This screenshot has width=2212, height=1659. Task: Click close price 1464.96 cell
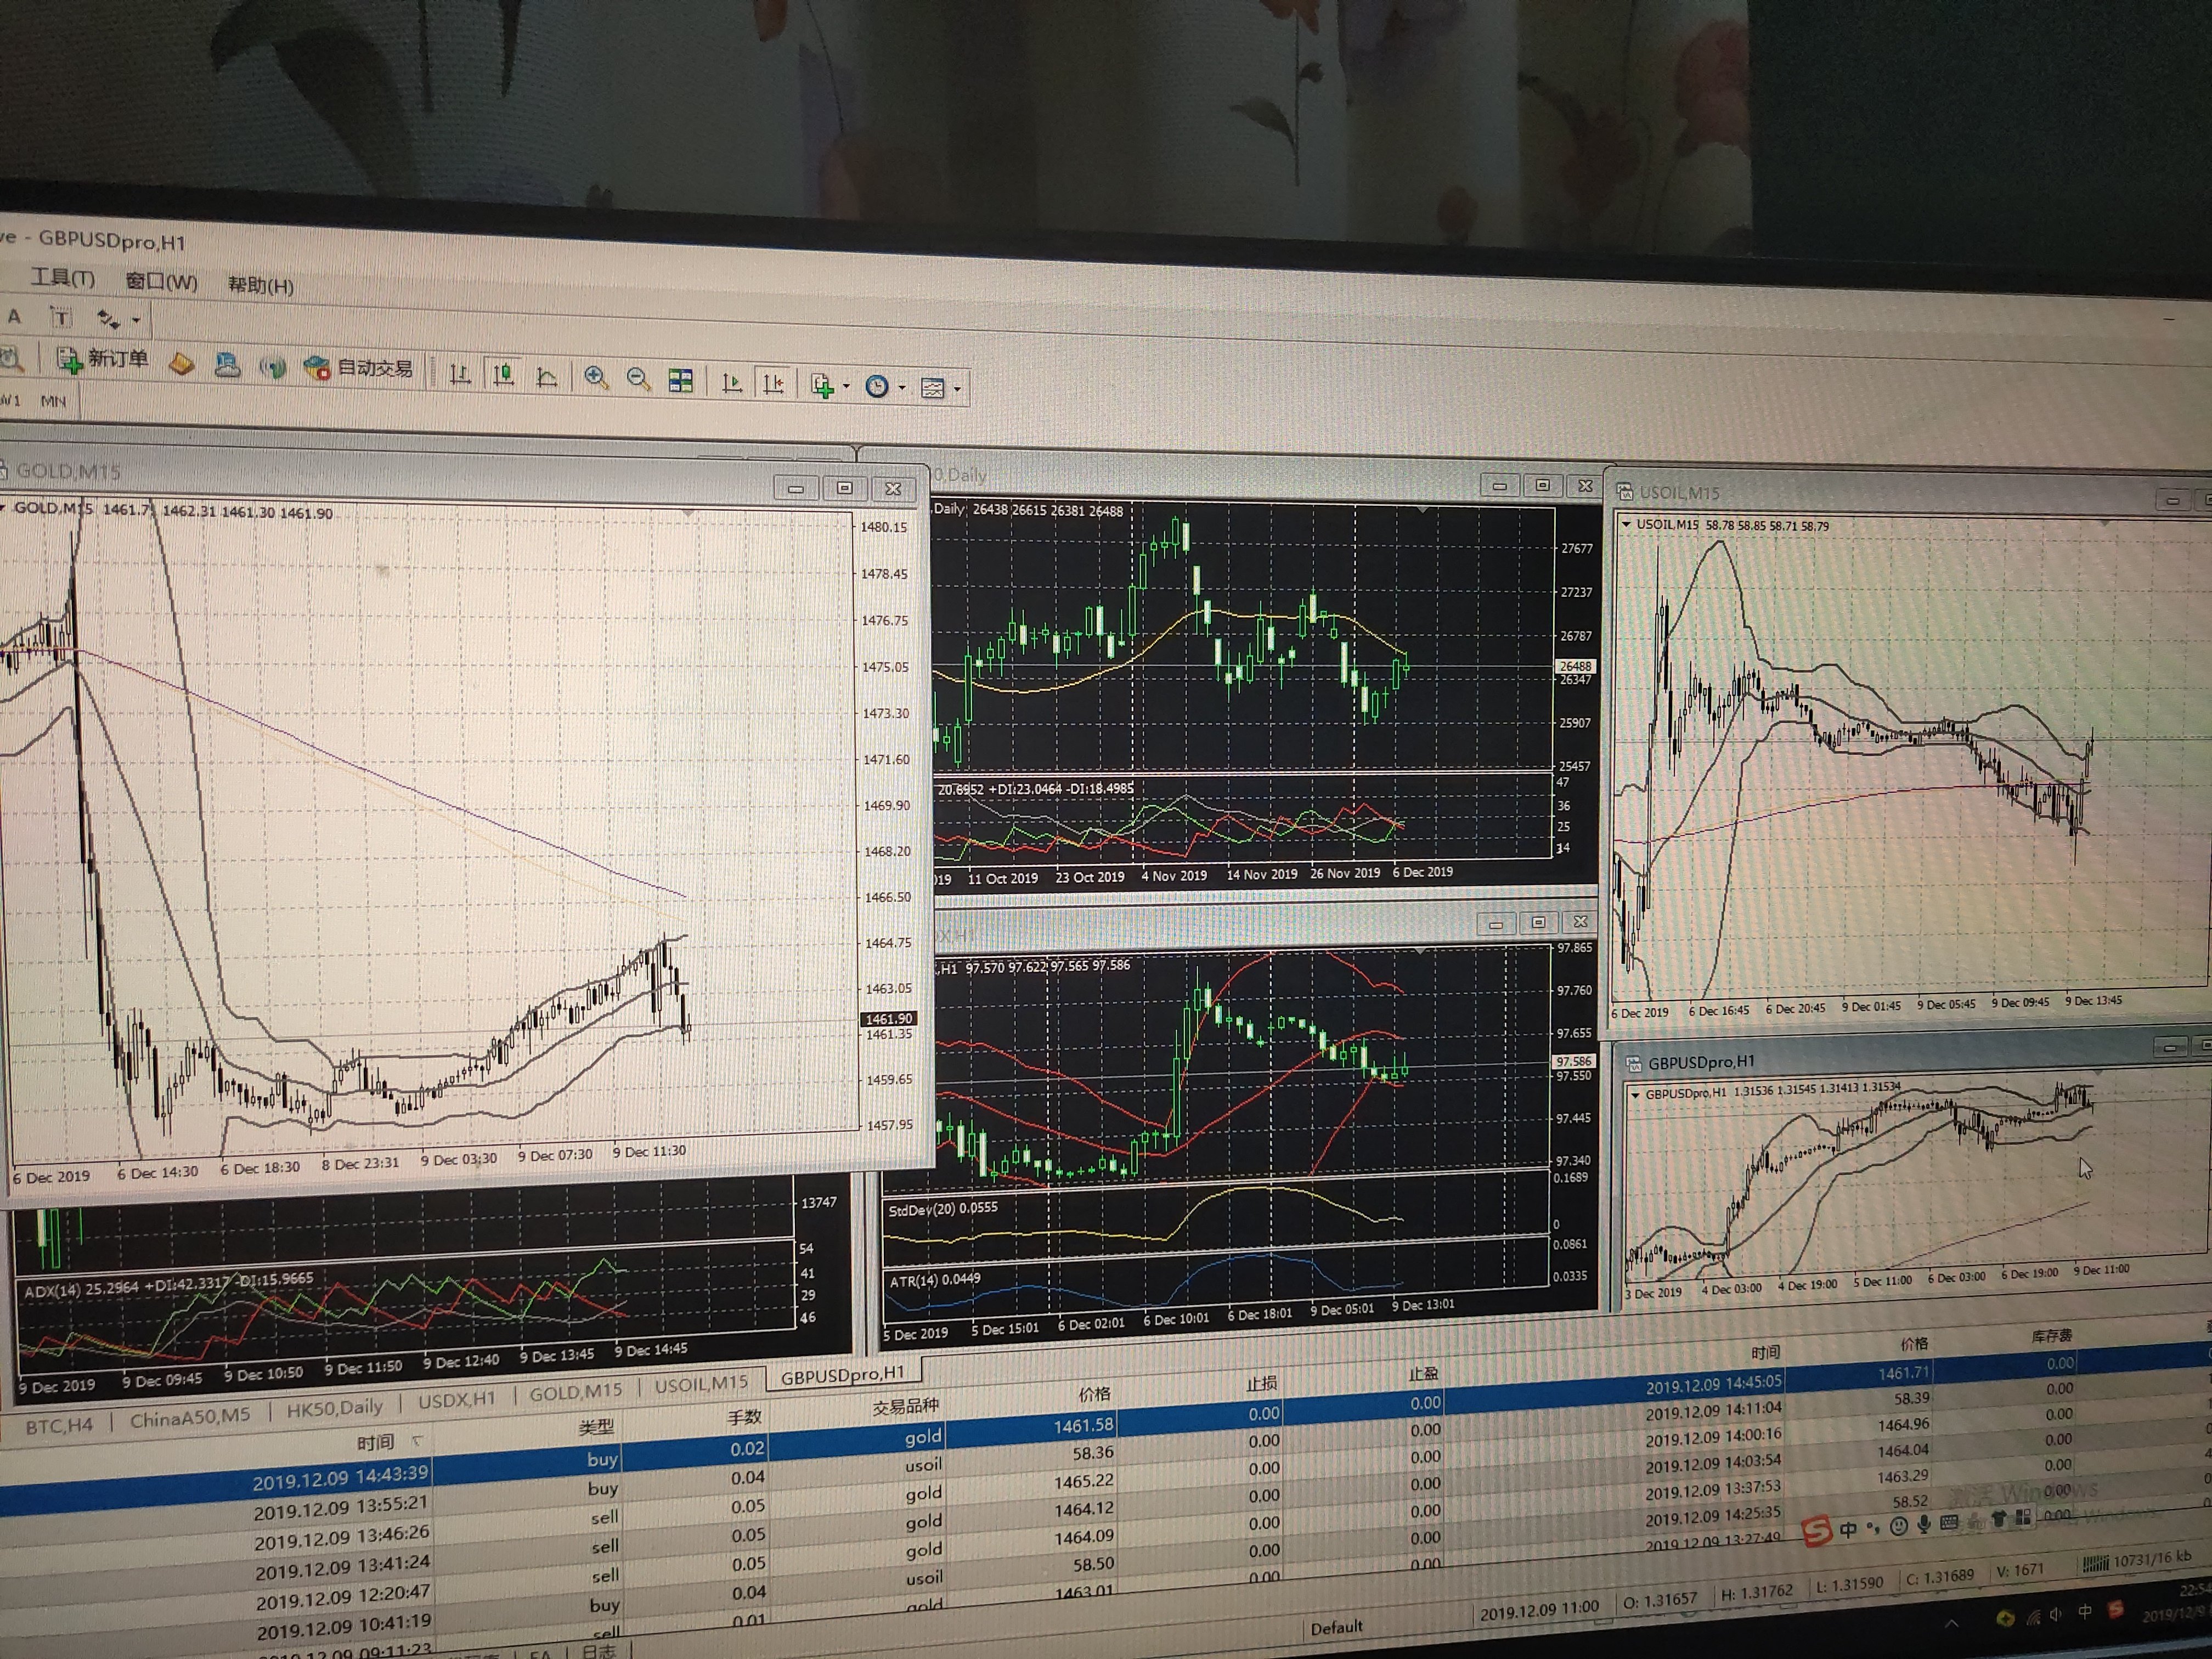[x=1903, y=1424]
